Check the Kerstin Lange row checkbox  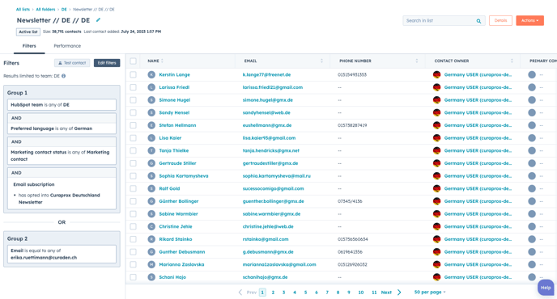tap(134, 74)
